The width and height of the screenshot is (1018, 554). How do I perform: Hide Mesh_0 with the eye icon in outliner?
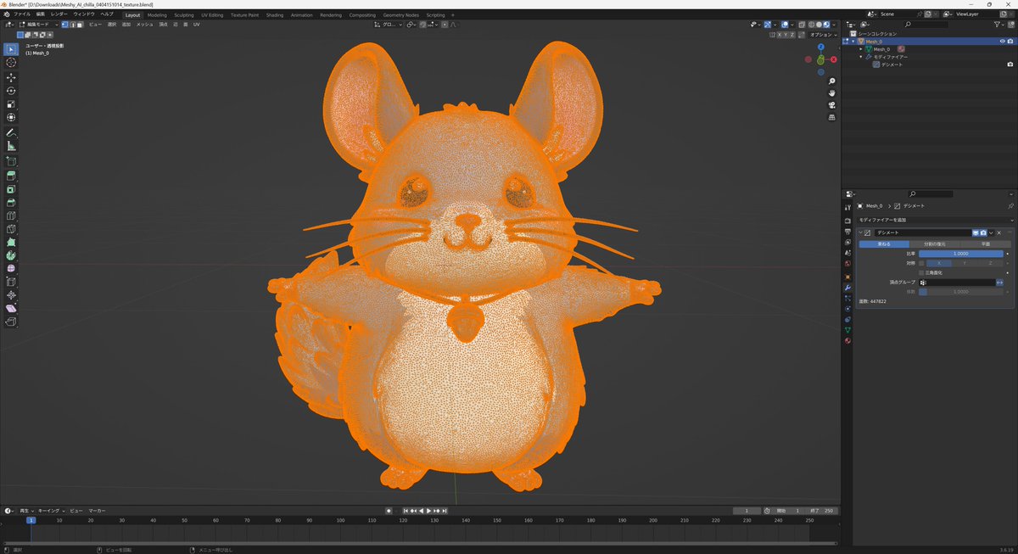(1002, 41)
